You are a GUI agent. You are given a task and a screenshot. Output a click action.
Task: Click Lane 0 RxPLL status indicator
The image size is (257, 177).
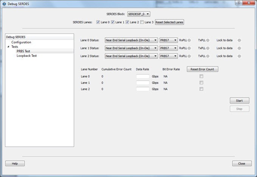(190, 40)
